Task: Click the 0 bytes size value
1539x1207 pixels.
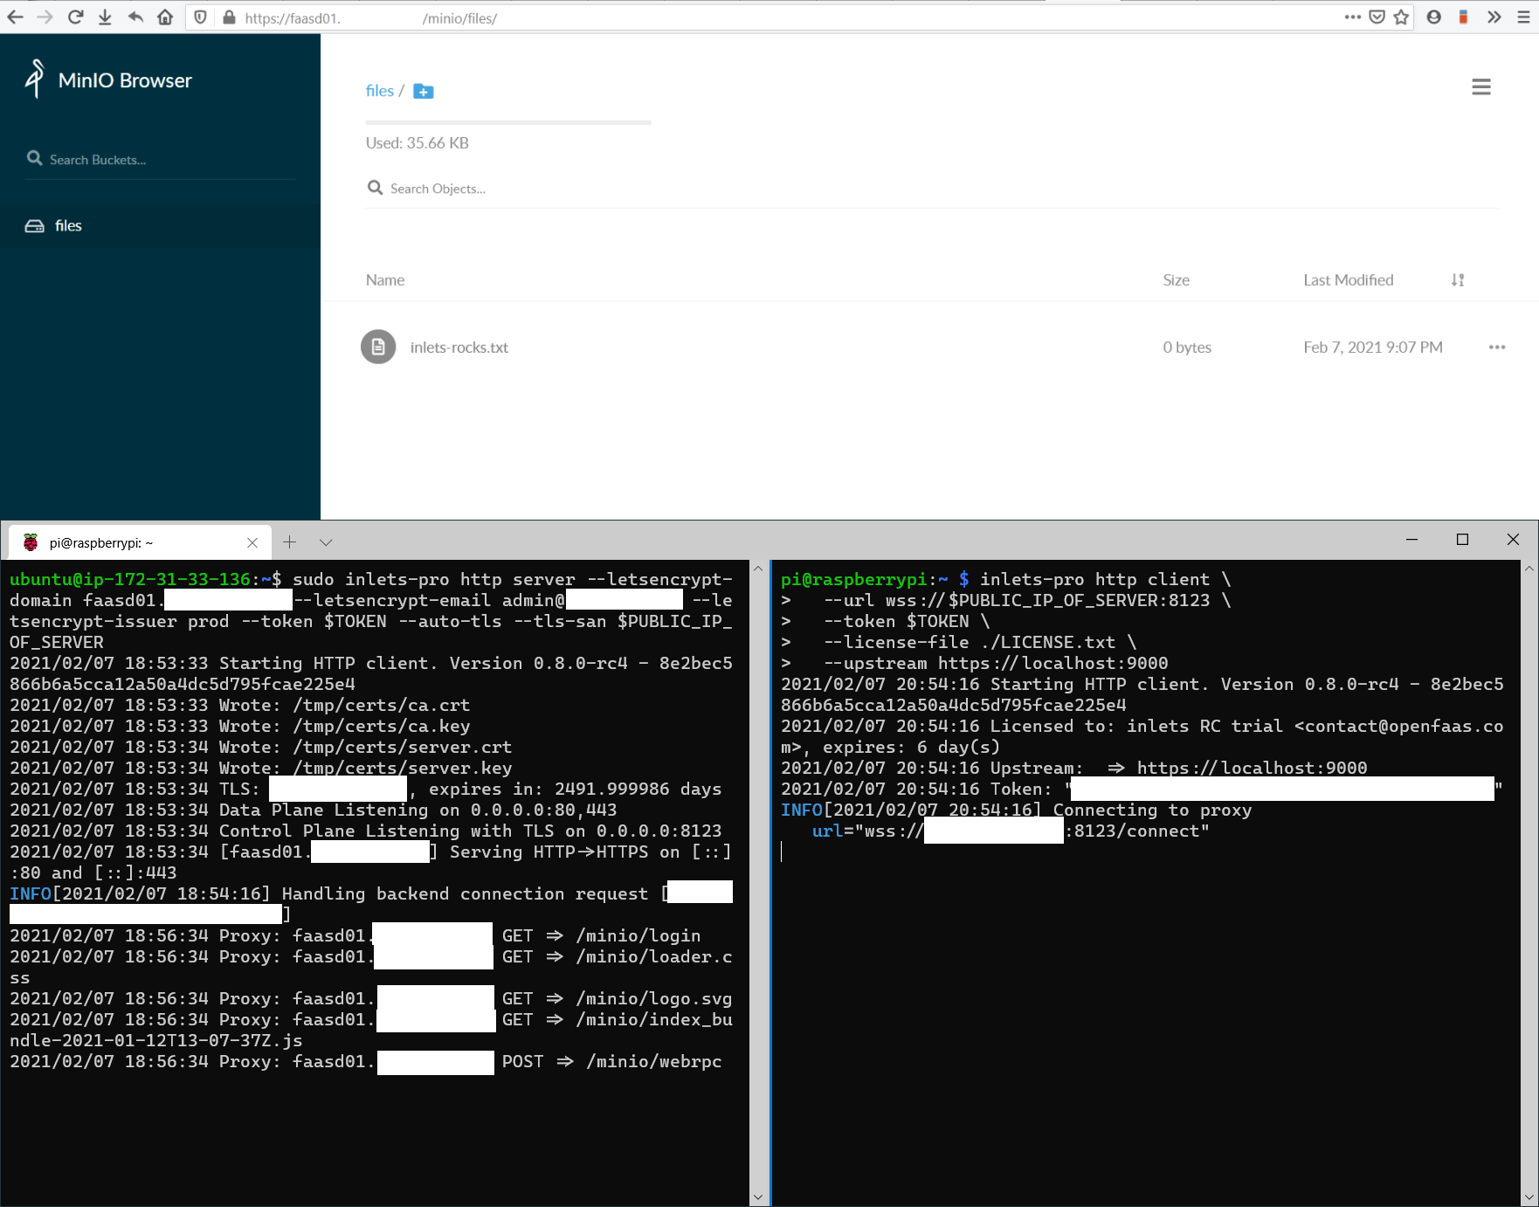Action: point(1186,348)
